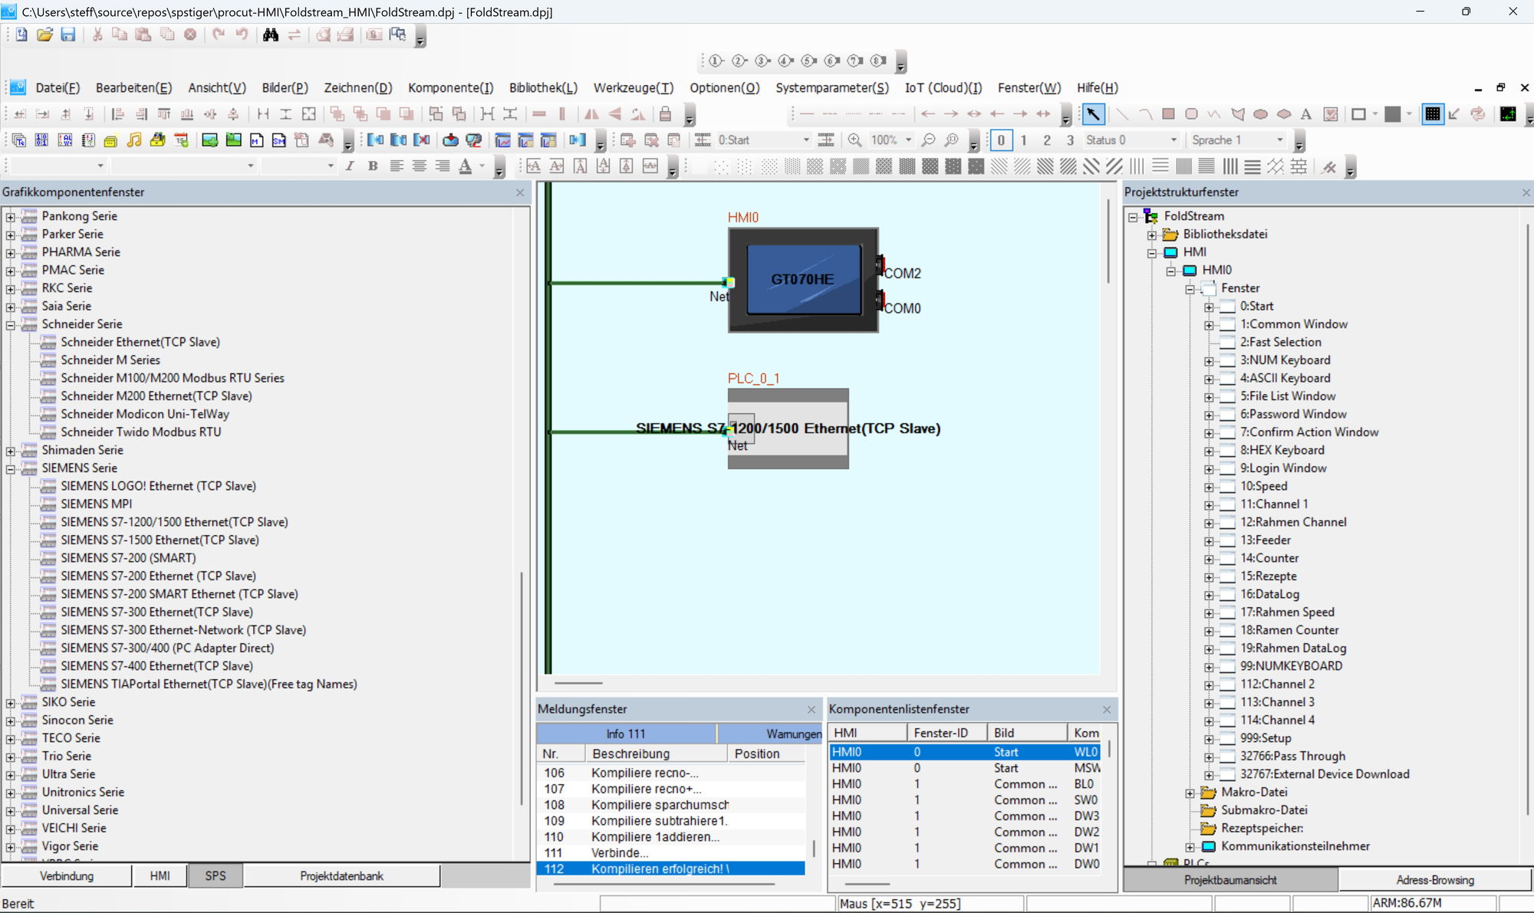Click the lock objects icon
The width and height of the screenshot is (1534, 913).
664,114
